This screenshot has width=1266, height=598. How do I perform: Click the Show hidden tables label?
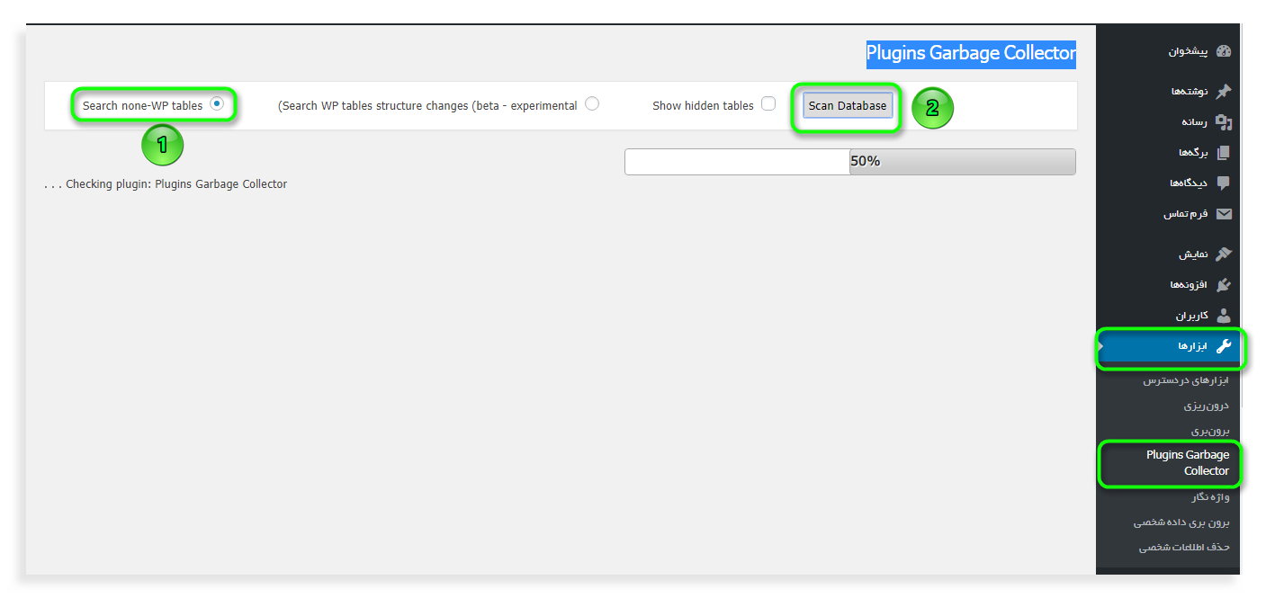(x=703, y=105)
